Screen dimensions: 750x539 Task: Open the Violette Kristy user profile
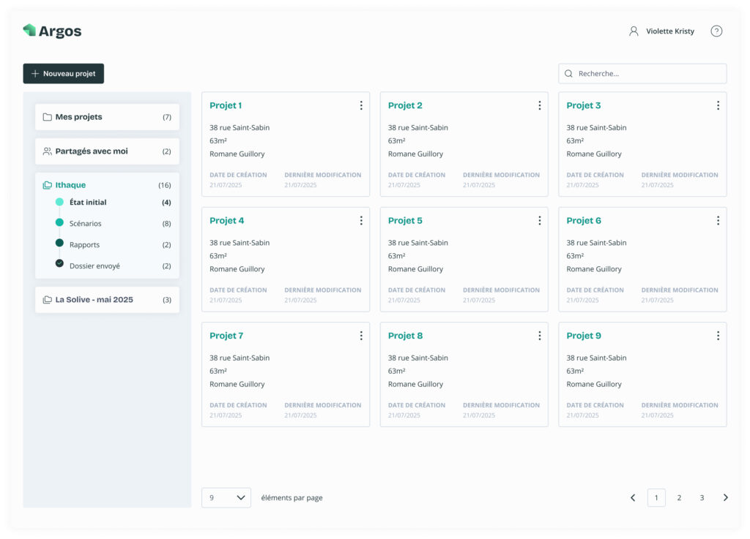(x=661, y=31)
